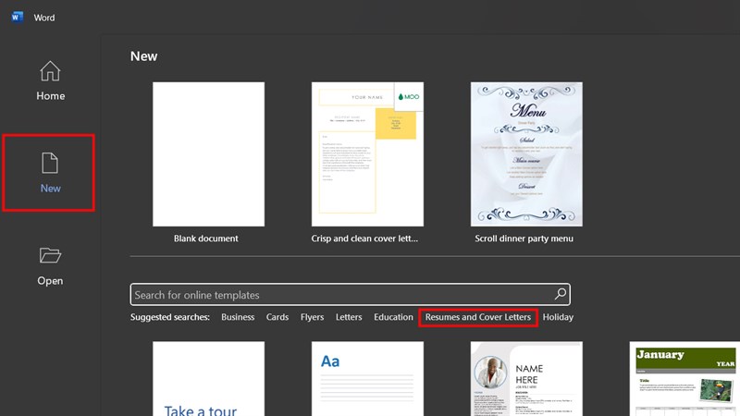Image resolution: width=740 pixels, height=416 pixels.
Task: Select the NAME HERE resume template
Action: [x=526, y=379]
